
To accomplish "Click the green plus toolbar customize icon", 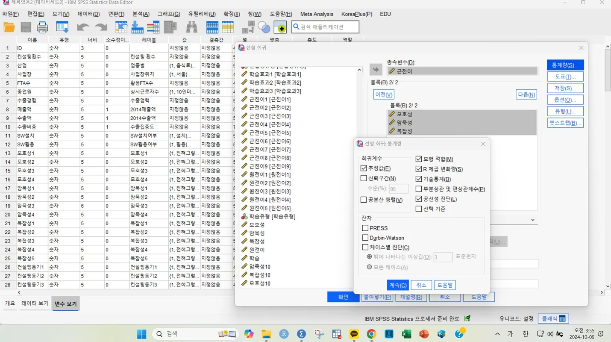I will (x=280, y=27).
